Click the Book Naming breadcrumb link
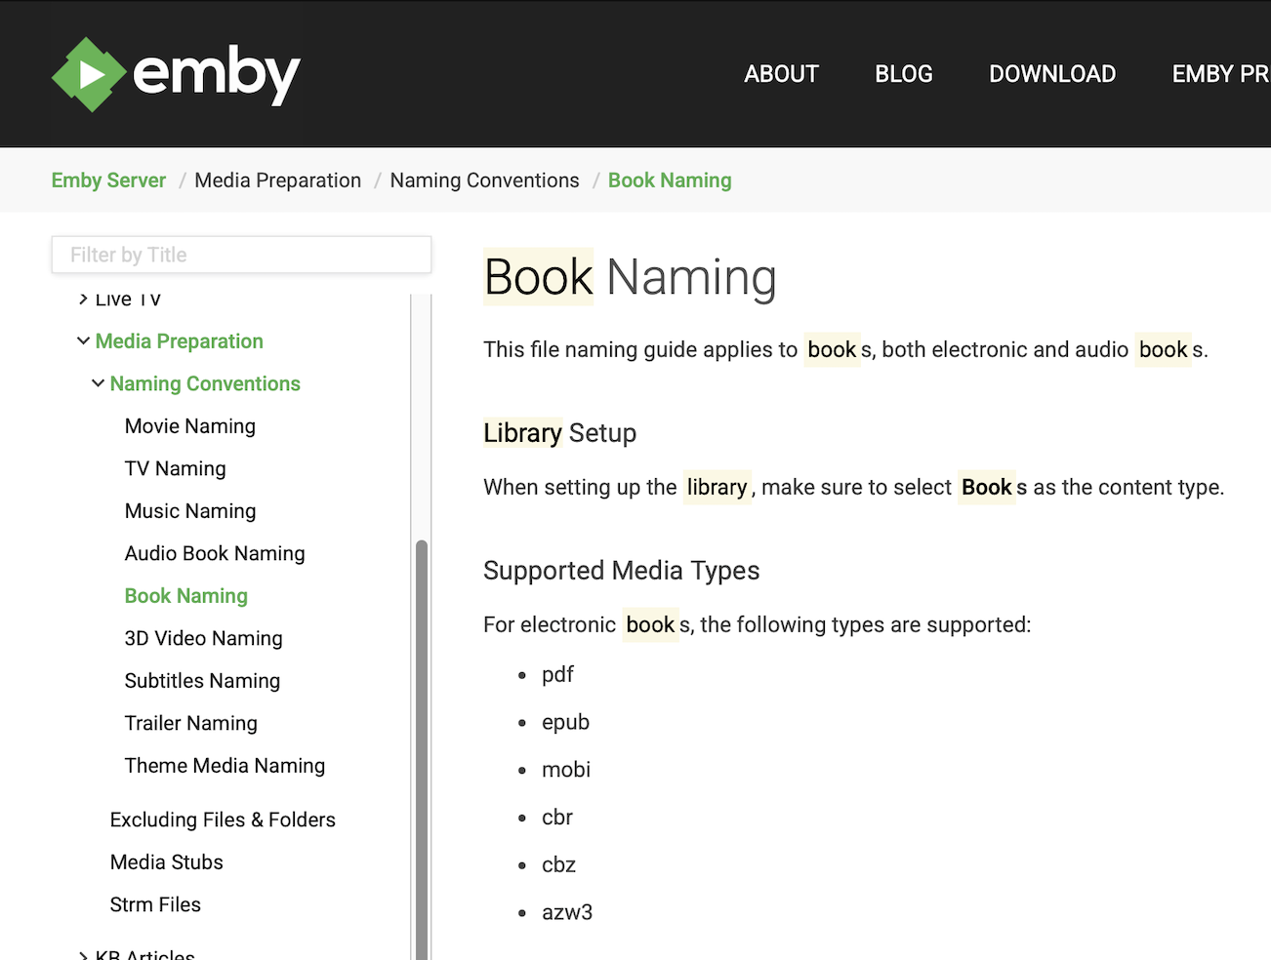The width and height of the screenshot is (1271, 960). pyautogui.click(x=670, y=180)
